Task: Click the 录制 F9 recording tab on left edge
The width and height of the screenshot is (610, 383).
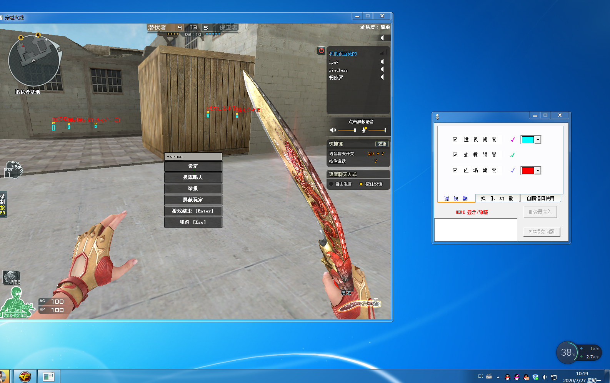Action: 3,204
